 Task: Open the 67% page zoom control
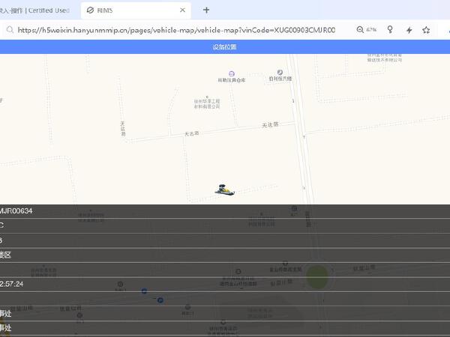tap(367, 30)
